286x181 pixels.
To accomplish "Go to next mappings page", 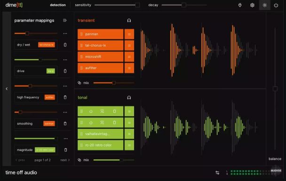I will (x=65, y=160).
